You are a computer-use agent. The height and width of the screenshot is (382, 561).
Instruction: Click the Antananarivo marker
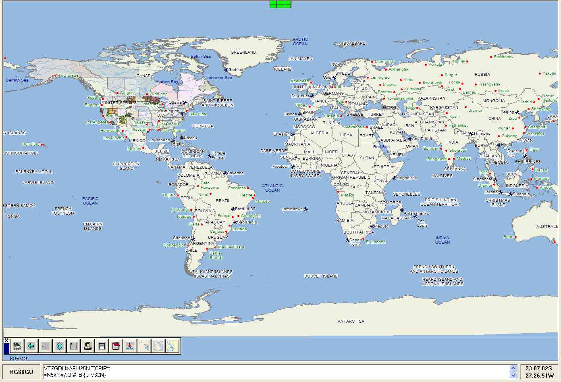pos(402,210)
